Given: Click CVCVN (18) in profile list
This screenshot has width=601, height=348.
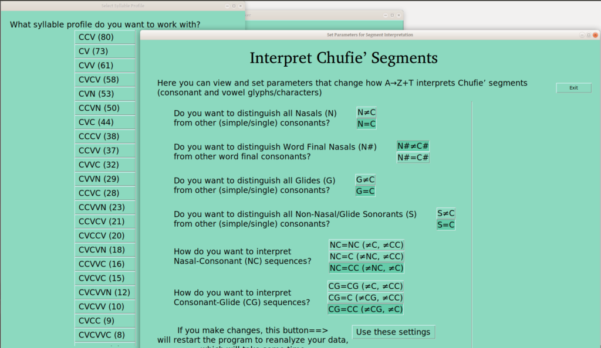Looking at the screenshot, I should coord(104,250).
